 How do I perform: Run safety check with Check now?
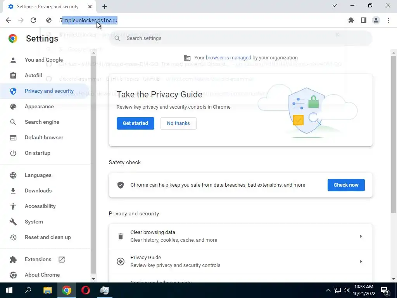click(x=346, y=185)
